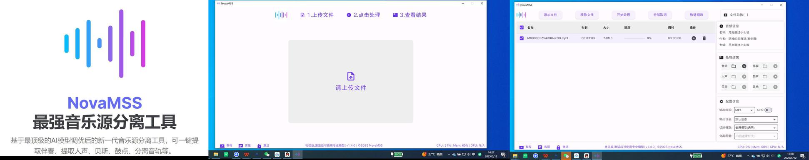Image resolution: width=809 pixels, height=160 pixels.
Task: Click the taskbar clock showing 16:27
Action: point(491,155)
